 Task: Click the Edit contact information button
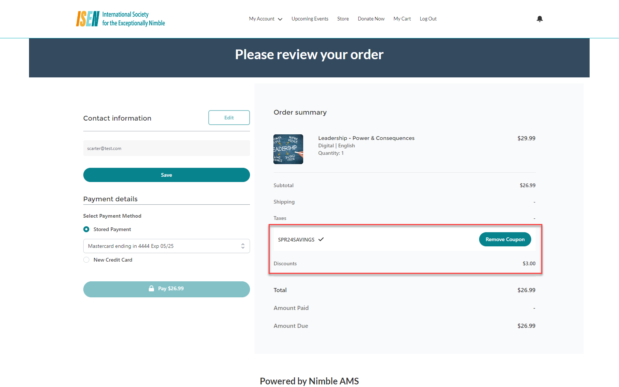click(229, 118)
